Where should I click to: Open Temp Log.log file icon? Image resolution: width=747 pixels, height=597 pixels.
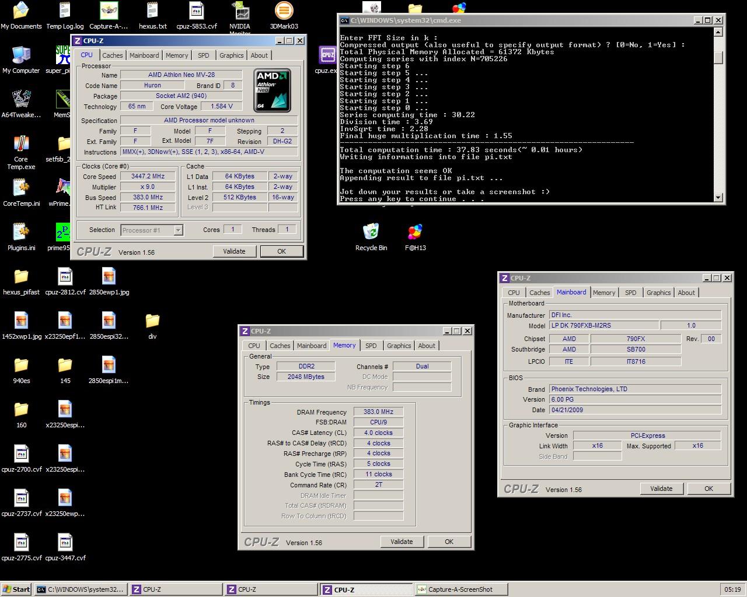pos(65,16)
